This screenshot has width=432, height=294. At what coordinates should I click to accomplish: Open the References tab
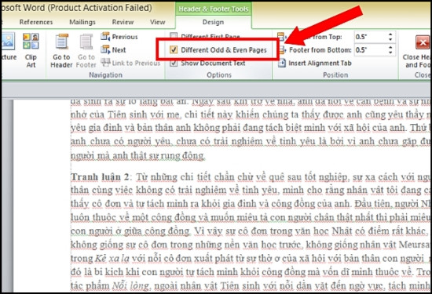[x=36, y=22]
